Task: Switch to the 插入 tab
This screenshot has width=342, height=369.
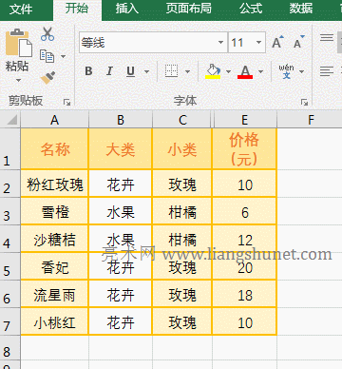Action: click(x=127, y=9)
